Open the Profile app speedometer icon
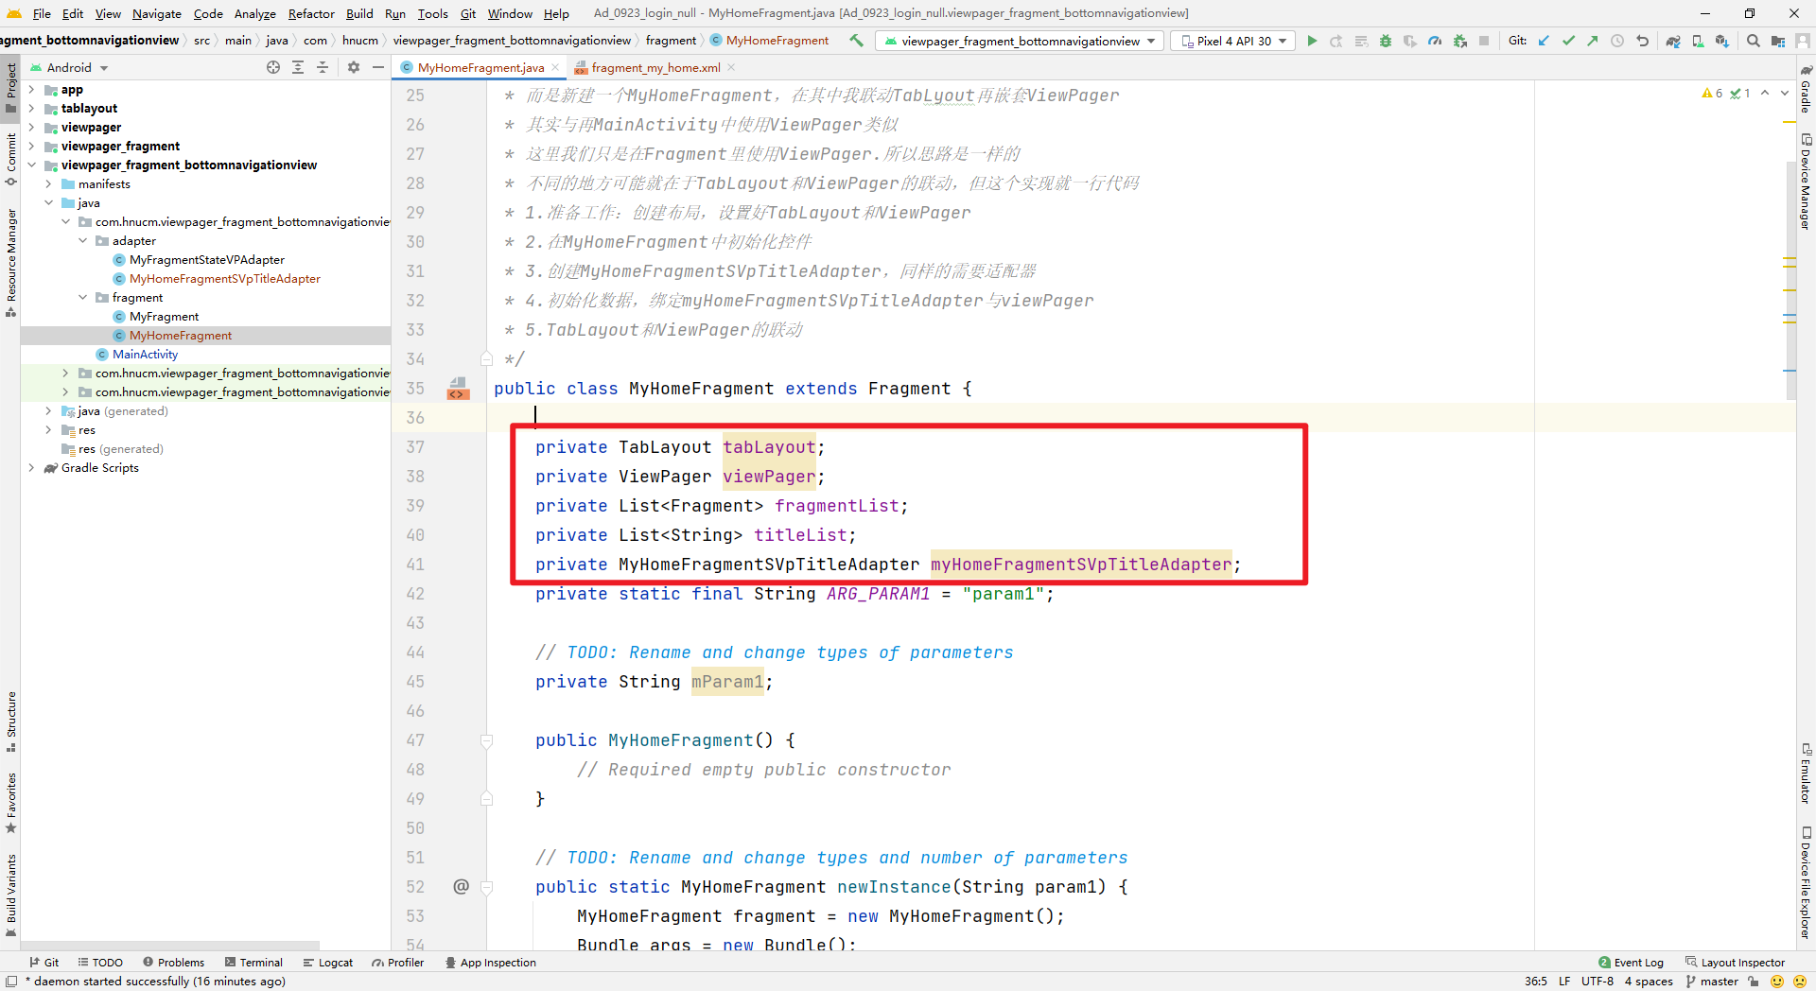This screenshot has width=1816, height=991. coord(1435,41)
